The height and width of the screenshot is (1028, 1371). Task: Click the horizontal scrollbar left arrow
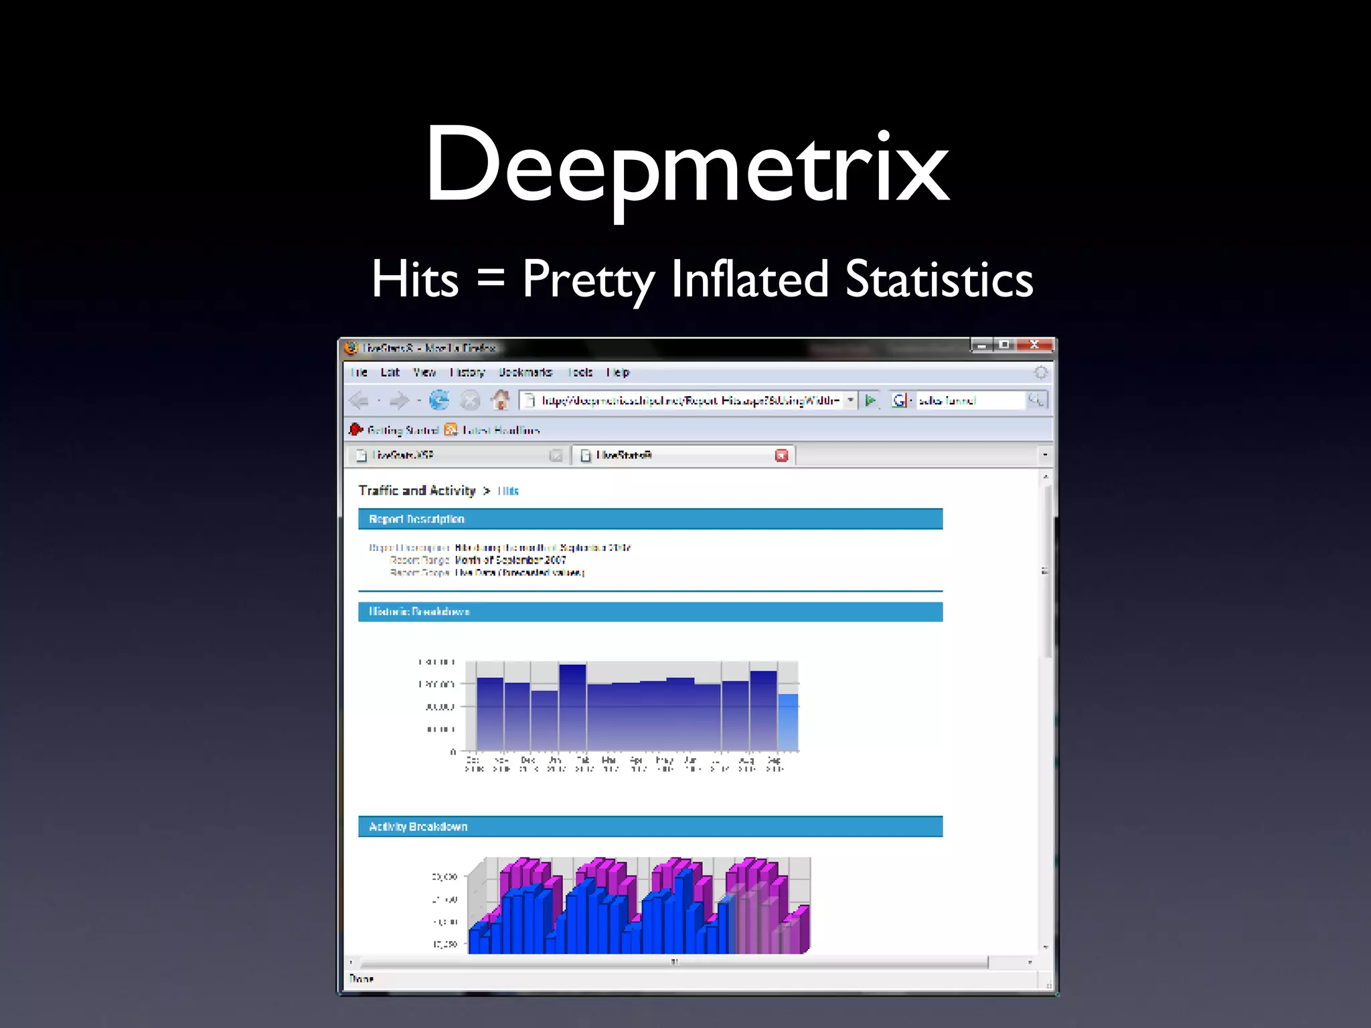coord(351,962)
